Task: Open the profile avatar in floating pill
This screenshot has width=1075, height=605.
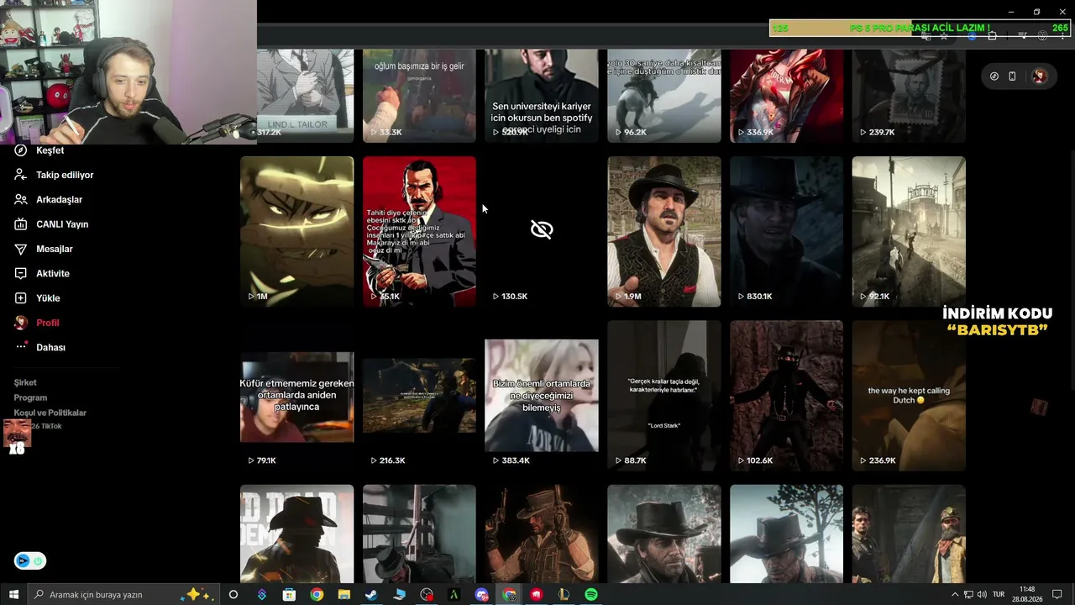Action: coord(1039,76)
